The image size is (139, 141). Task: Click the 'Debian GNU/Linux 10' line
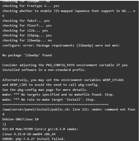(x=20, y=119)
